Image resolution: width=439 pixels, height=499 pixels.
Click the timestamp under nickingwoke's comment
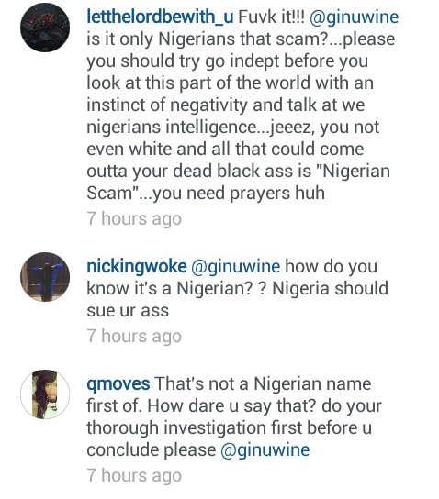pyautogui.click(x=134, y=337)
